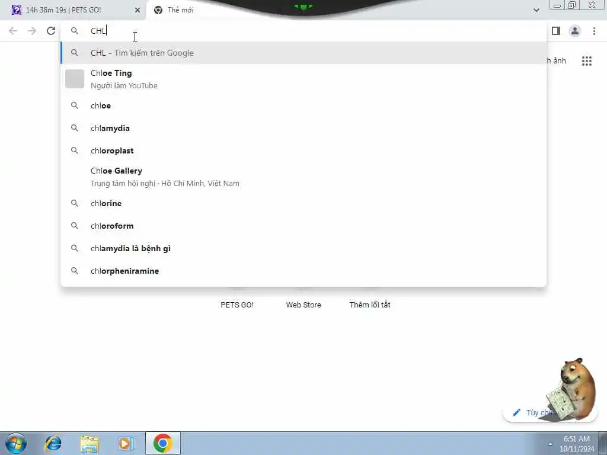Click Chloe Ting thumbnail placeholder
This screenshot has width=607, height=455.
(x=74, y=79)
